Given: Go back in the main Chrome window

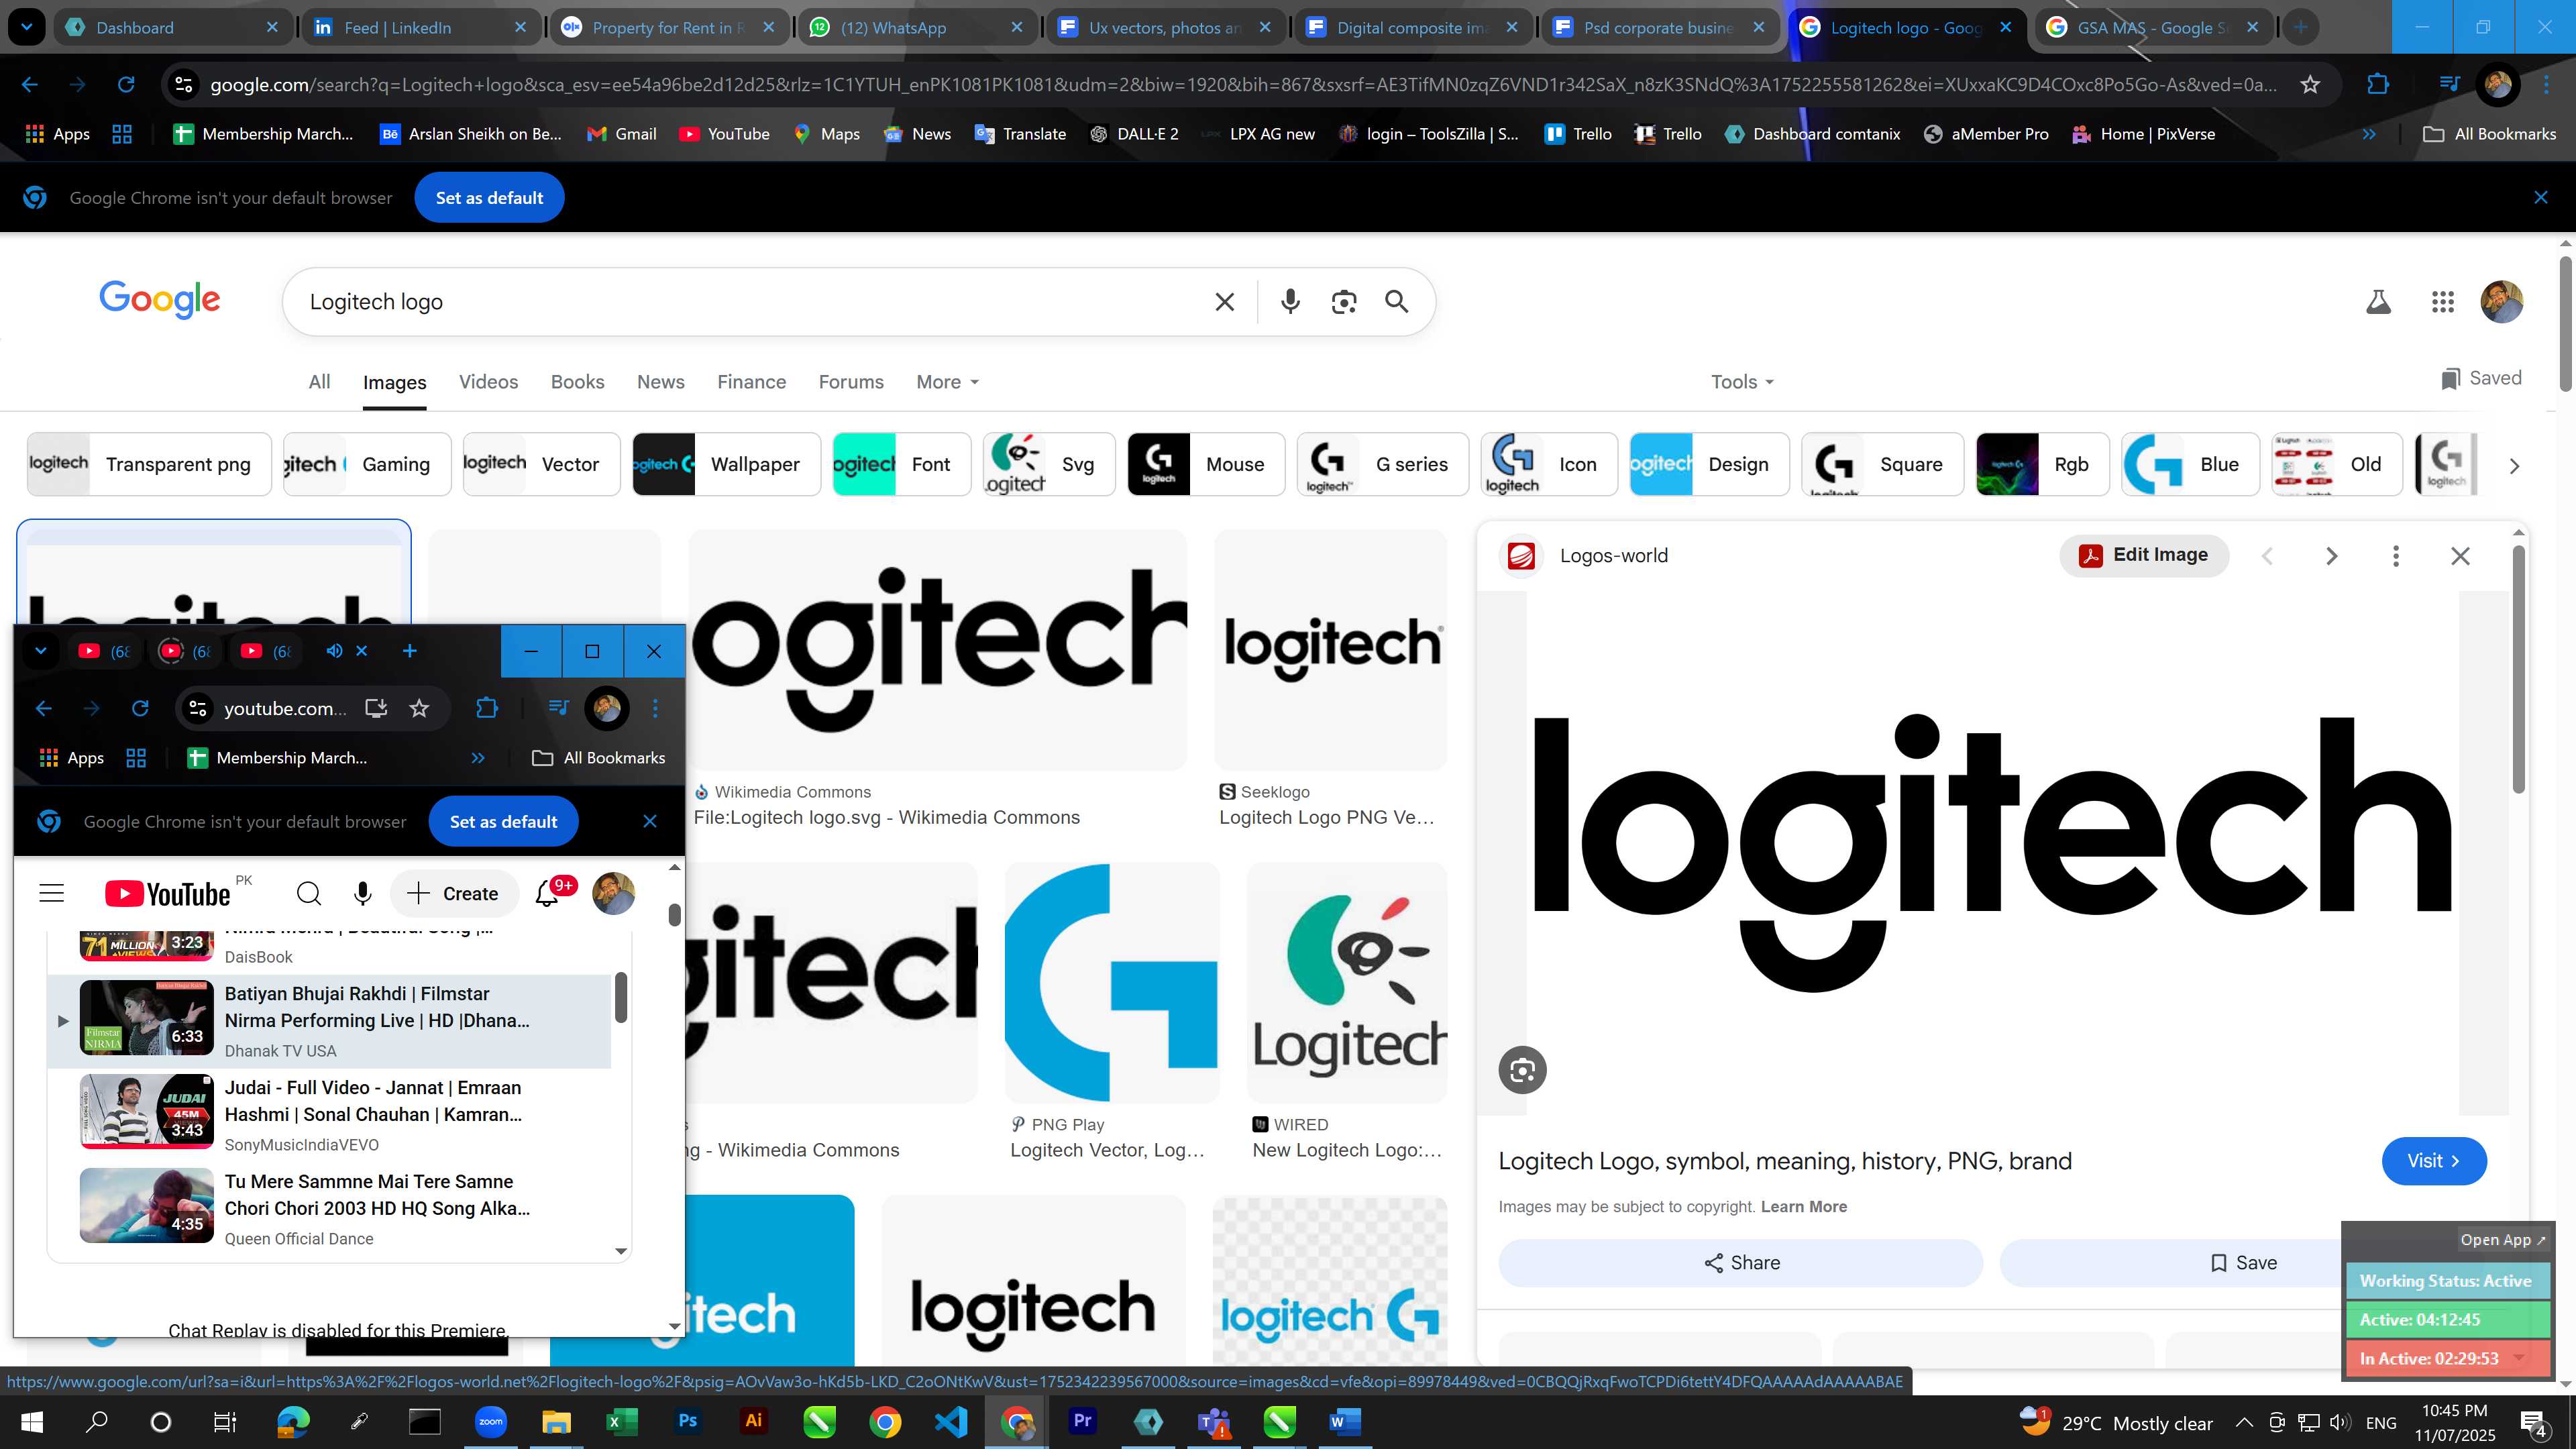Looking at the screenshot, I should [x=30, y=85].
